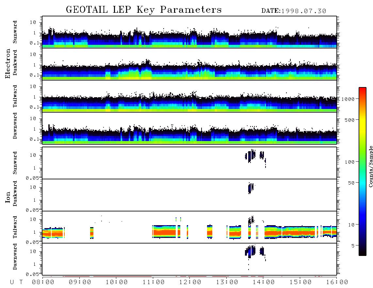Image resolution: width=373 pixels, height=288 pixels.
Task: Select the Ion "Duskward" axis label
Action: 15,193
